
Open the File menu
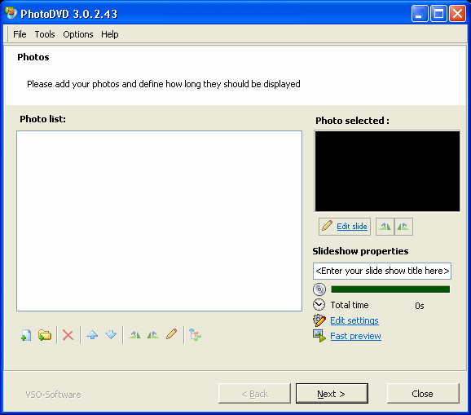(x=20, y=34)
